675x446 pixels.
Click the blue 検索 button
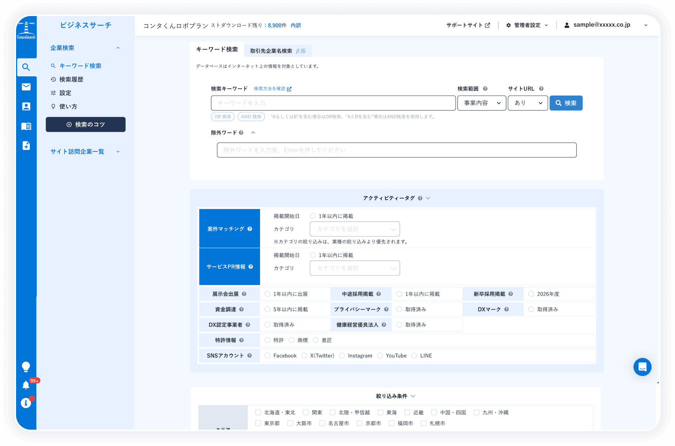(x=566, y=103)
